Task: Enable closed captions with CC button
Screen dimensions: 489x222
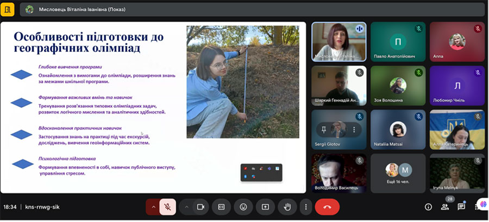Action: click(221, 207)
